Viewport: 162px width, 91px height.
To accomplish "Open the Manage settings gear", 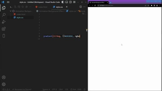I will pyautogui.click(x=4, y=84).
